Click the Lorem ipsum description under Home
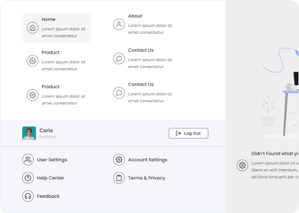 (64, 32)
